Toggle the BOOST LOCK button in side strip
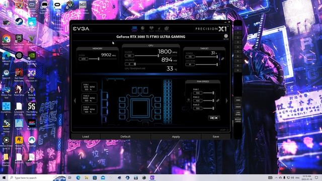The width and height of the screenshot is (322, 181). click(238, 120)
